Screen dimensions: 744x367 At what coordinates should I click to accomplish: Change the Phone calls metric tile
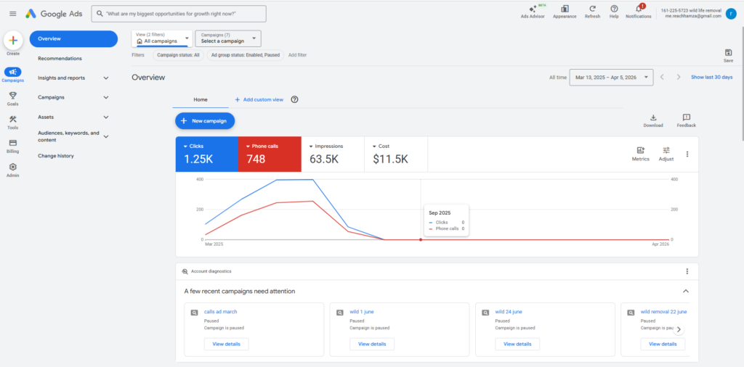coord(270,154)
